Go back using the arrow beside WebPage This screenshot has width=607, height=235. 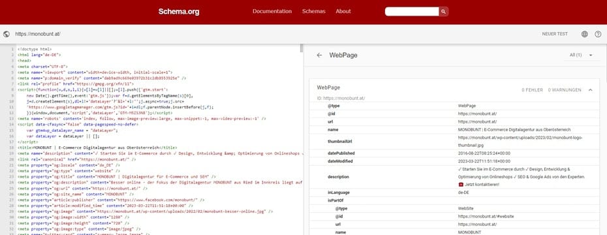coord(319,55)
